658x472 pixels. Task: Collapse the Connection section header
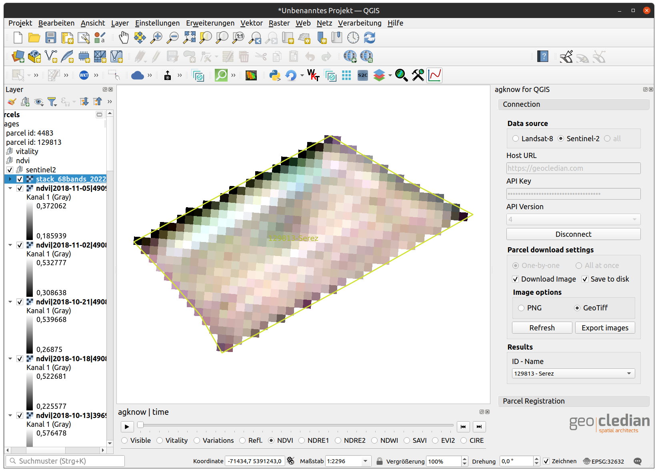point(573,104)
